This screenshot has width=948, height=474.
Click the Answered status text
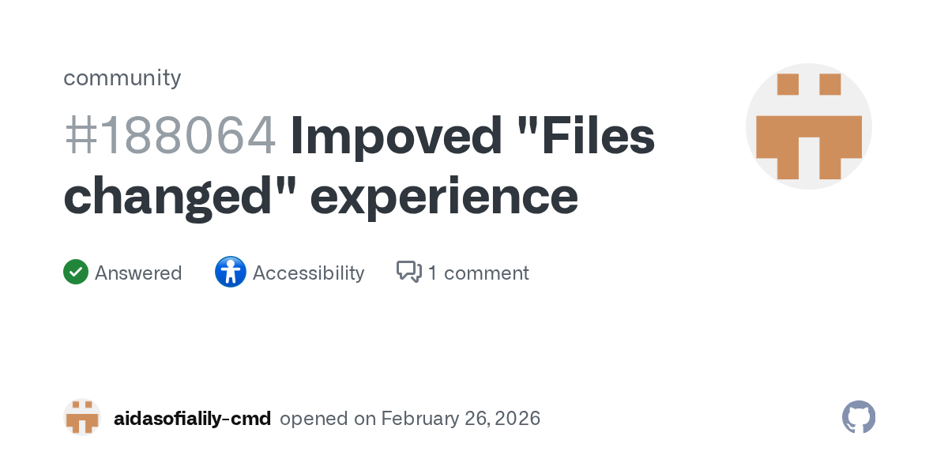(138, 273)
